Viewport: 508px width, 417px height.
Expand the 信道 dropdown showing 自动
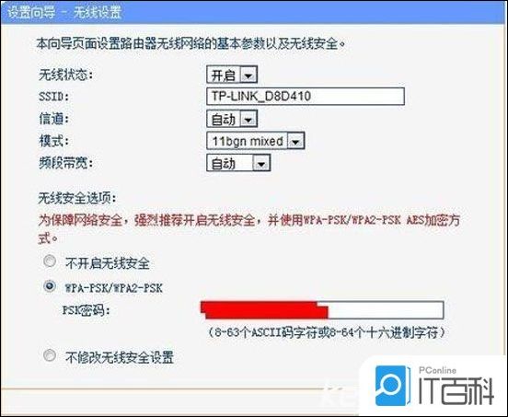coord(232,119)
